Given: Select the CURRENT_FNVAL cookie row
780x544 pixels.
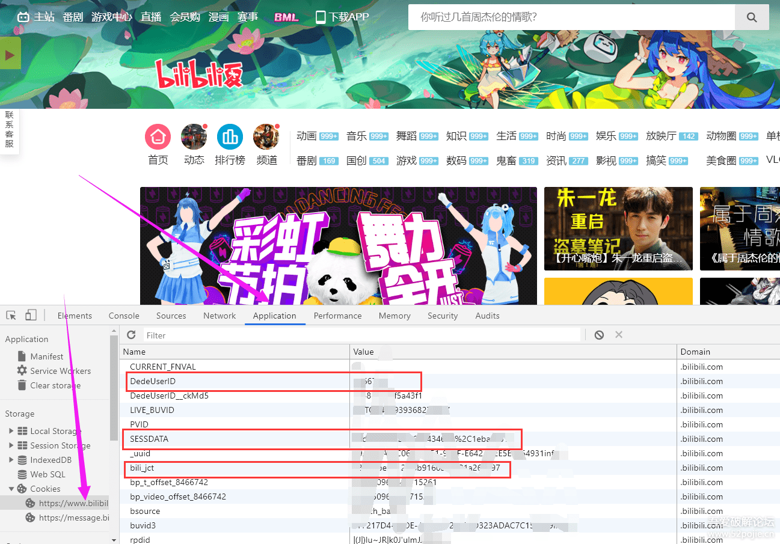Looking at the screenshot, I should [x=450, y=367].
